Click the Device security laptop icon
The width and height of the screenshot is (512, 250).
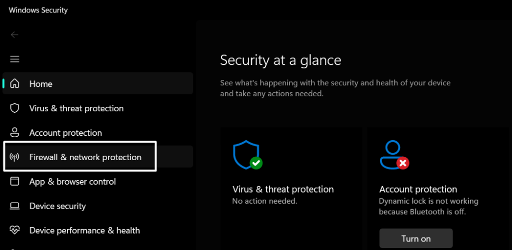(15, 206)
